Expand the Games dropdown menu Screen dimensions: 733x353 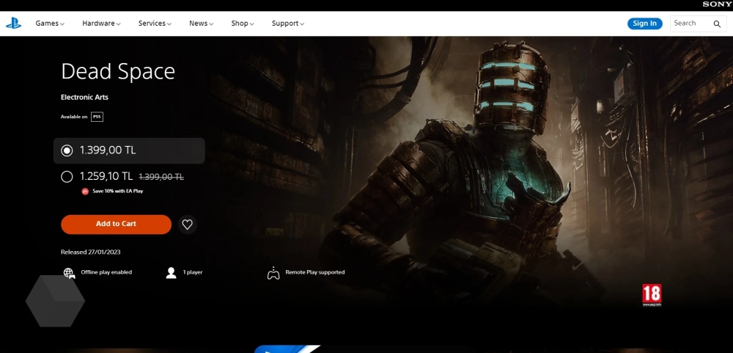tap(50, 23)
